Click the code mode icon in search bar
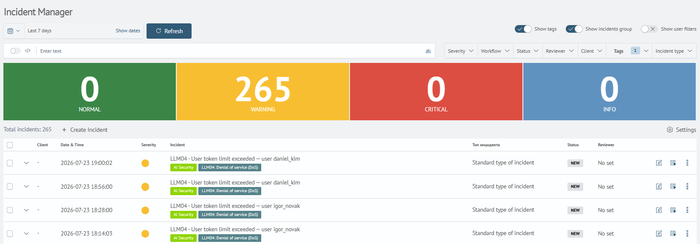 point(28,51)
